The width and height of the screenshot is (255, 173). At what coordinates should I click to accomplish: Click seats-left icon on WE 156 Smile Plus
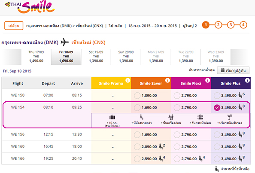pyautogui.click(x=240, y=134)
